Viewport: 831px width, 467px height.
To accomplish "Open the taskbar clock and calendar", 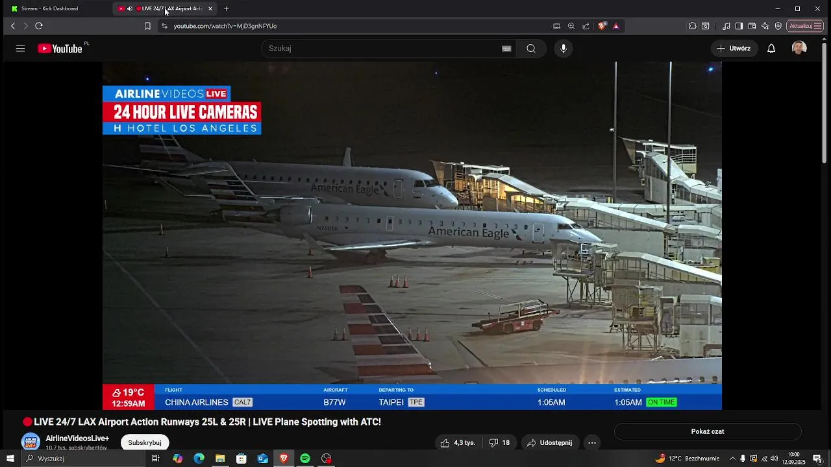I will tap(793, 459).
